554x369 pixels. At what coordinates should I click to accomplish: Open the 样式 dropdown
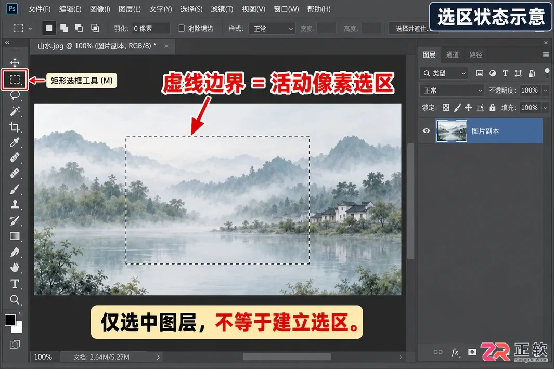(272, 28)
